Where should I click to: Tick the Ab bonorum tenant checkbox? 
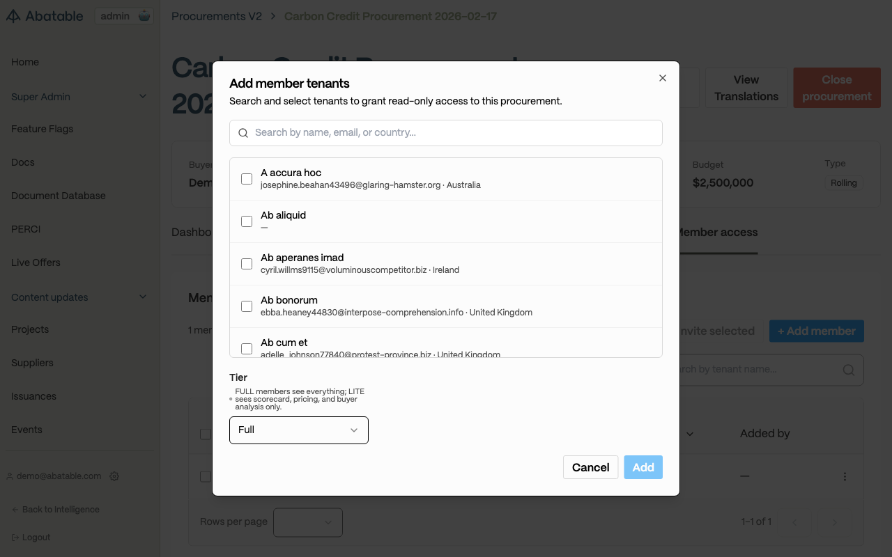247,306
